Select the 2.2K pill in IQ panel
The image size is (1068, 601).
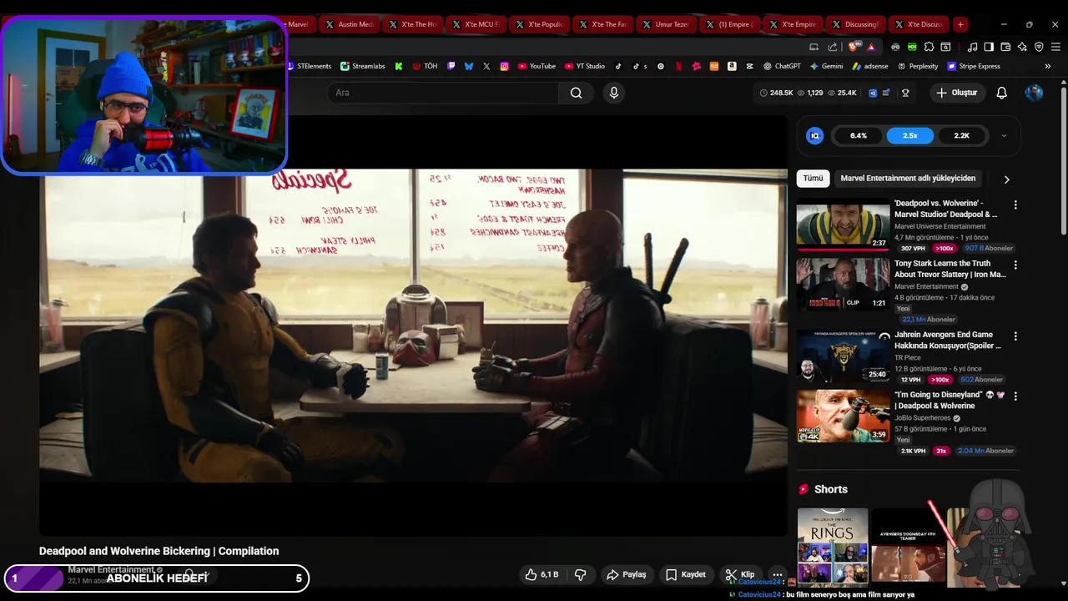[962, 135]
